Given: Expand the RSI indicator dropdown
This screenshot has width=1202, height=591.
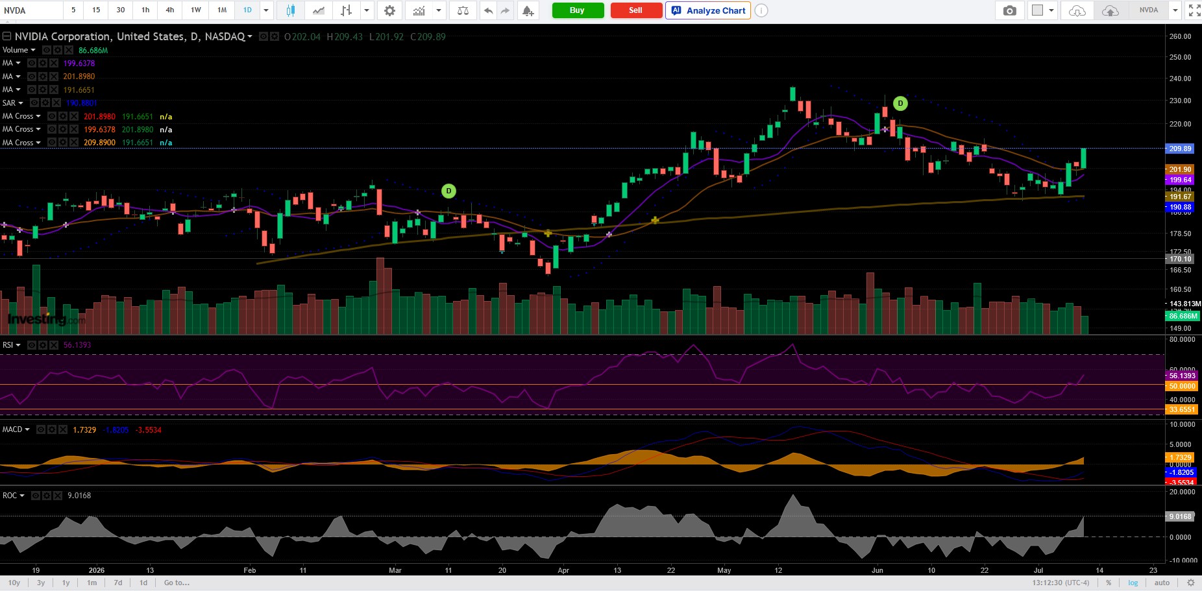Looking at the screenshot, I should (18, 345).
